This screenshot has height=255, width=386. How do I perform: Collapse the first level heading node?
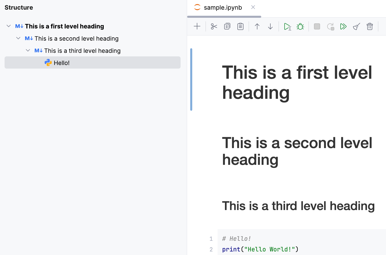tap(8, 26)
